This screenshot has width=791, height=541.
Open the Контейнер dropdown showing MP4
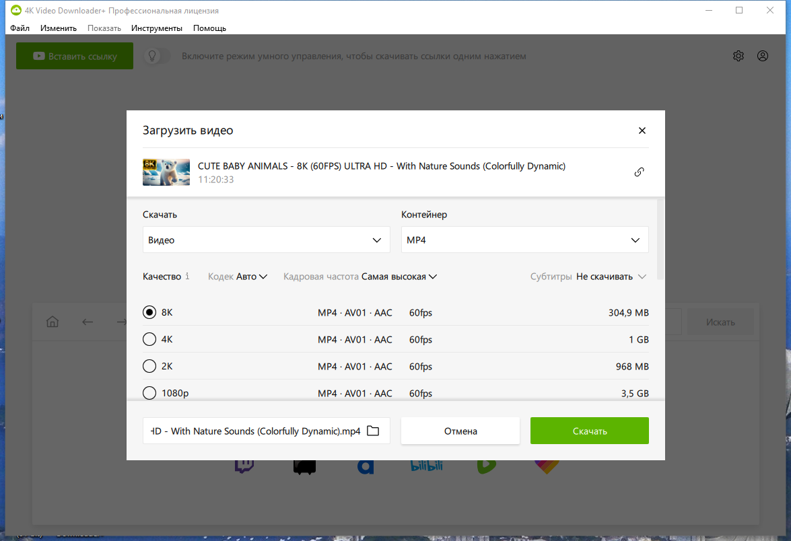(x=524, y=240)
